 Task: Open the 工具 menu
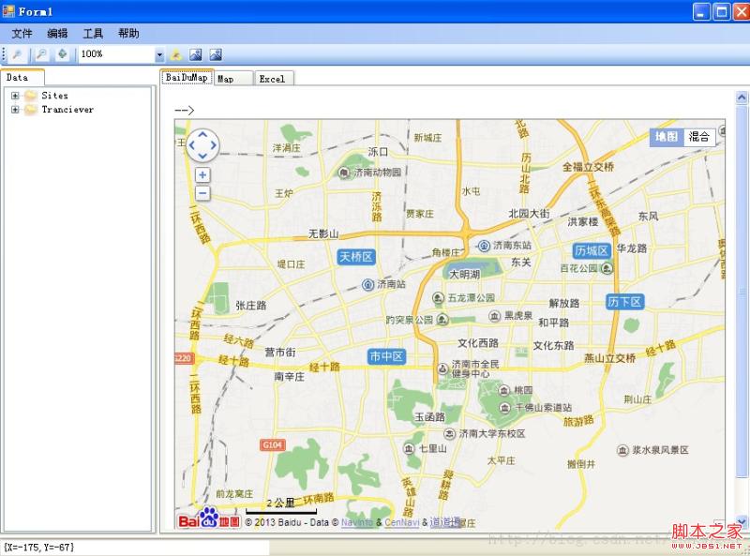click(93, 33)
